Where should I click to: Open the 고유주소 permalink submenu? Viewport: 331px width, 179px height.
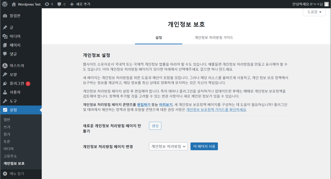pyautogui.click(x=10, y=156)
